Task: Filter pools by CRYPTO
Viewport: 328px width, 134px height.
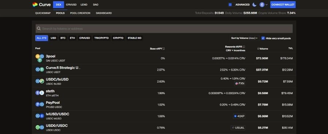Action: 118,38
